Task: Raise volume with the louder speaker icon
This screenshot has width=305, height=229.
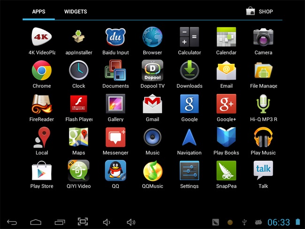Action: tap(131, 222)
